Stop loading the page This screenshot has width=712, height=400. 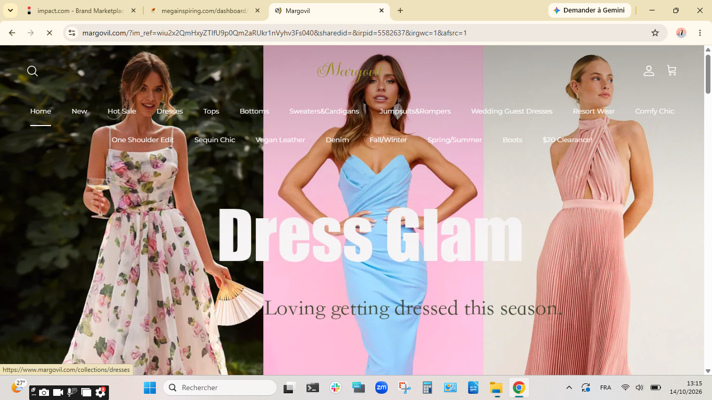(49, 33)
